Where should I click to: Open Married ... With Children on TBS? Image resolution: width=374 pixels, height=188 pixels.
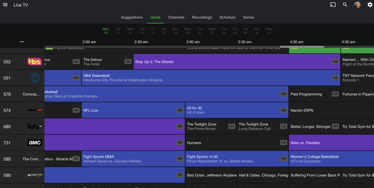coord(357,62)
